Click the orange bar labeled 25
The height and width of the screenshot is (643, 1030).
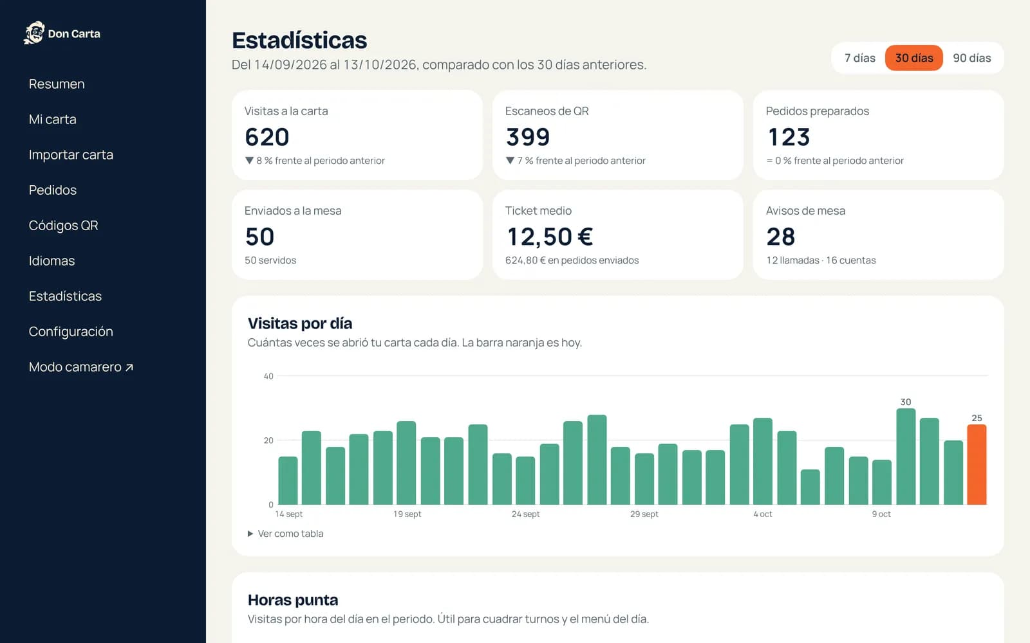(x=977, y=464)
